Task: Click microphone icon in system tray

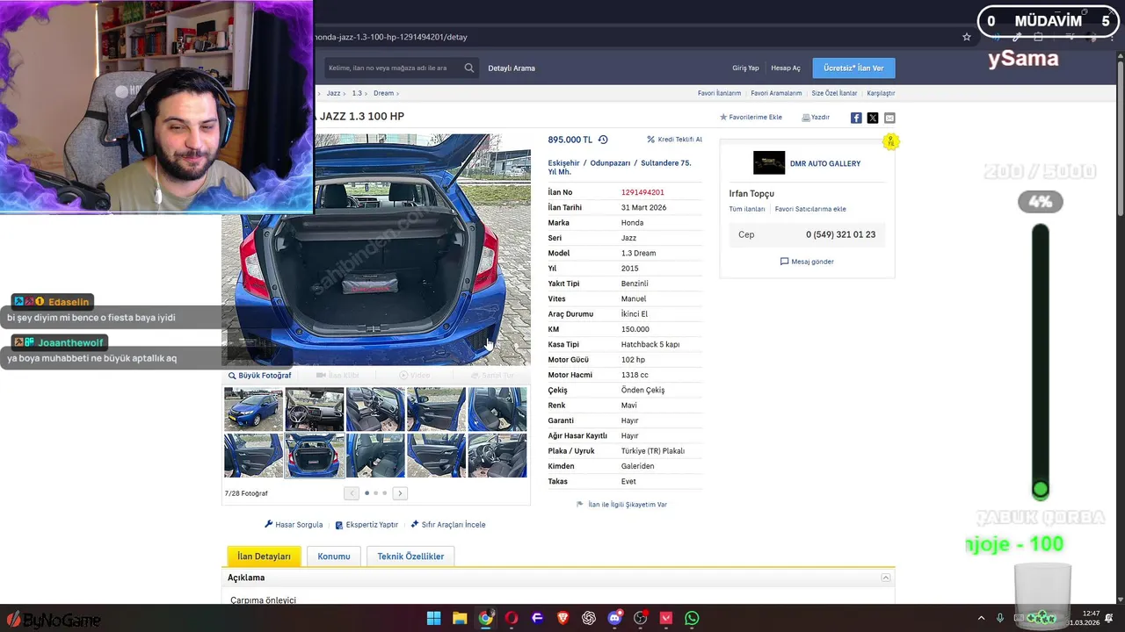Action: [x=1000, y=618]
